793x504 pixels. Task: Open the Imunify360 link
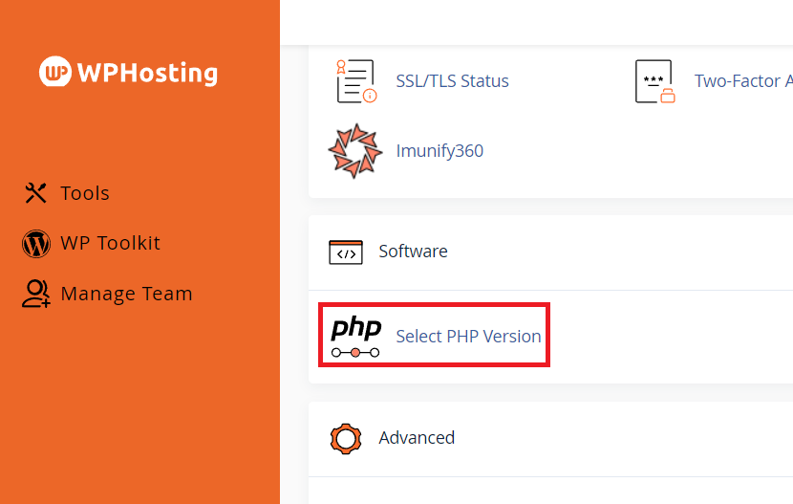(439, 151)
